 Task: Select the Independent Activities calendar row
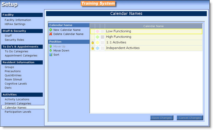[x=146, y=48]
